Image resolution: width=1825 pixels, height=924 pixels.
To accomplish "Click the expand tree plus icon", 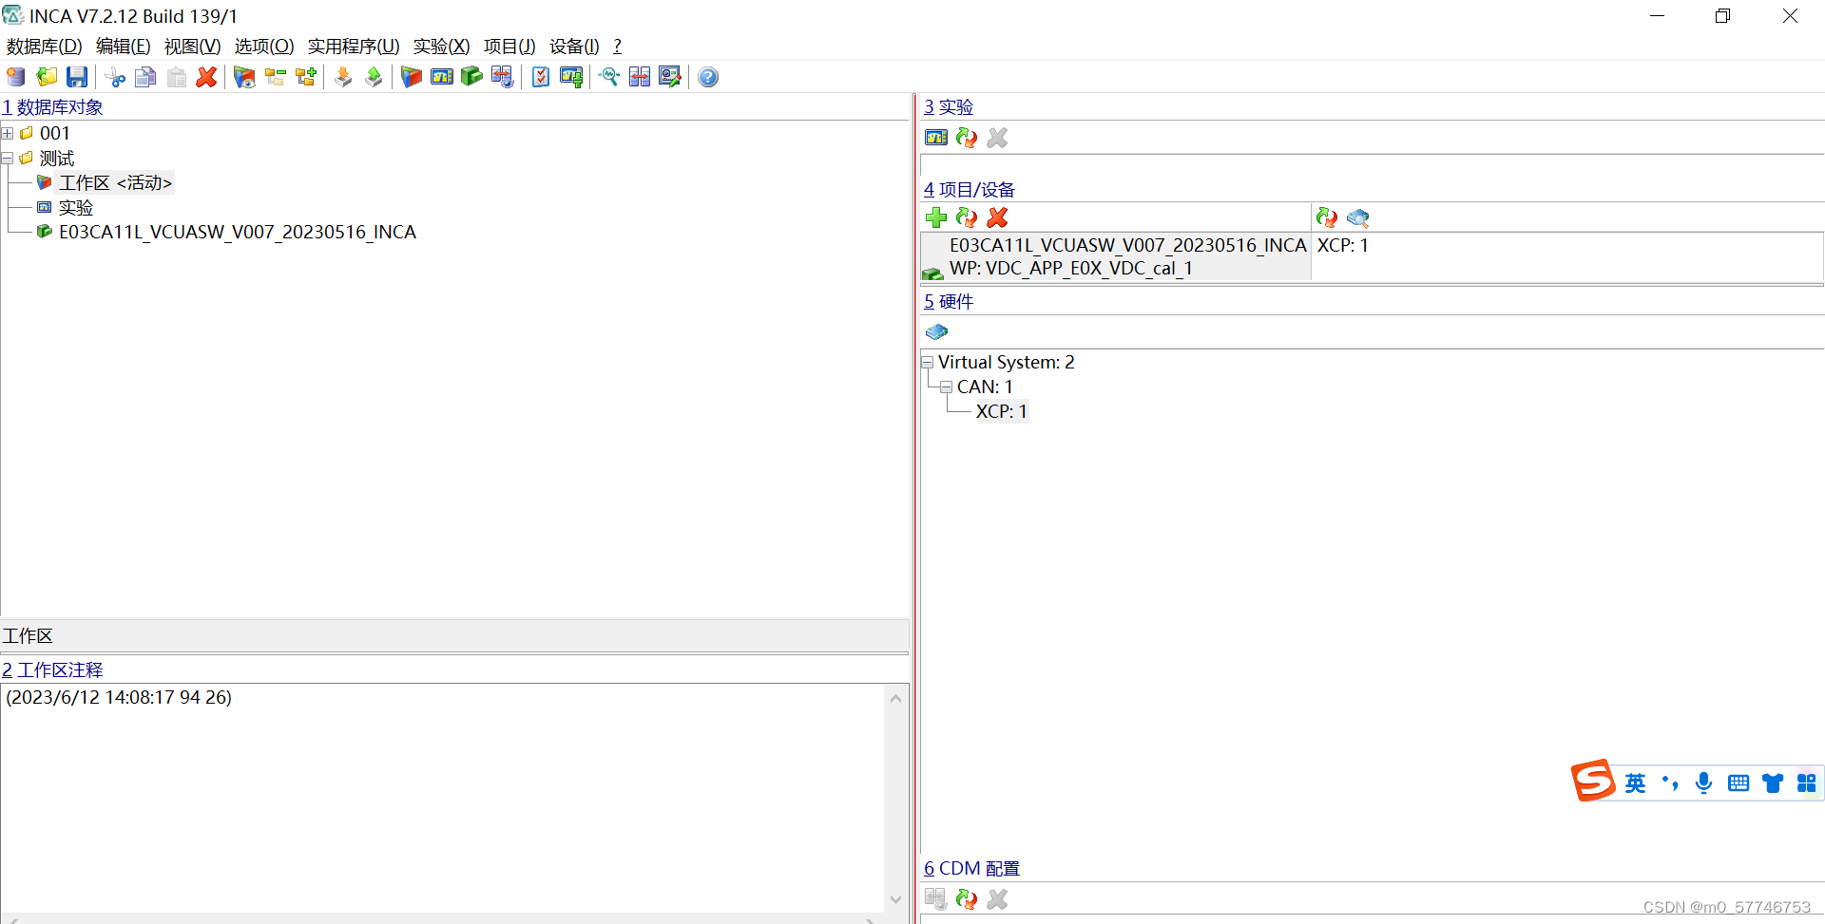I will (305, 77).
